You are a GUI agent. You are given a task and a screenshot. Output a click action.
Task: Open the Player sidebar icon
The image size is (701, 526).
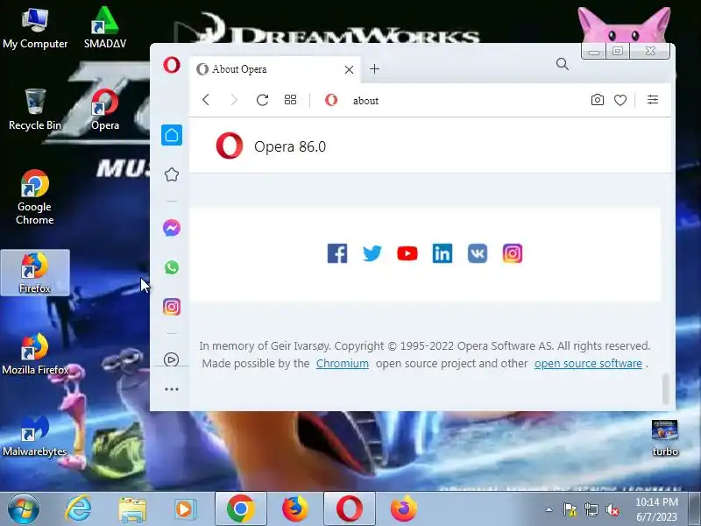click(172, 359)
